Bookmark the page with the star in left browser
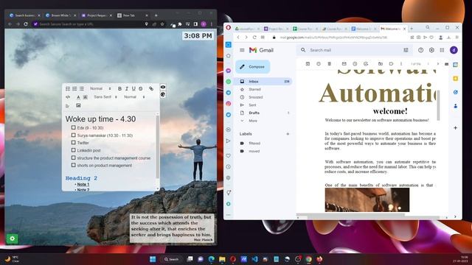 point(162,24)
